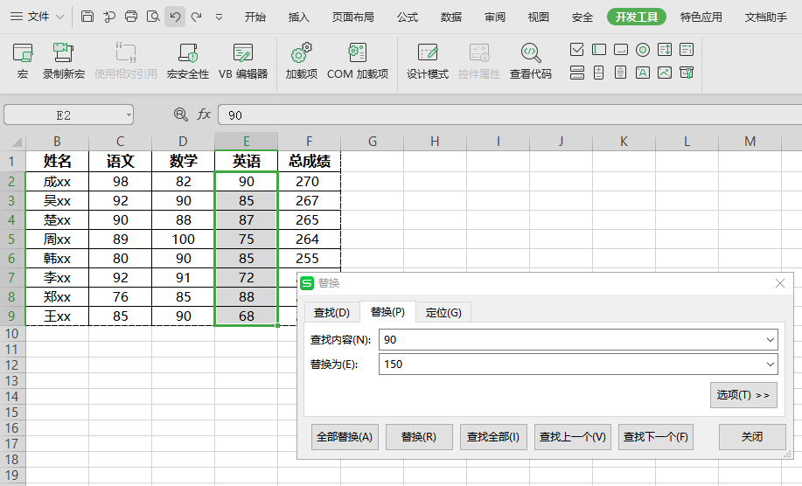This screenshot has height=486, width=802.
Task: Expand the 替换为 dropdown list
Action: (x=770, y=364)
